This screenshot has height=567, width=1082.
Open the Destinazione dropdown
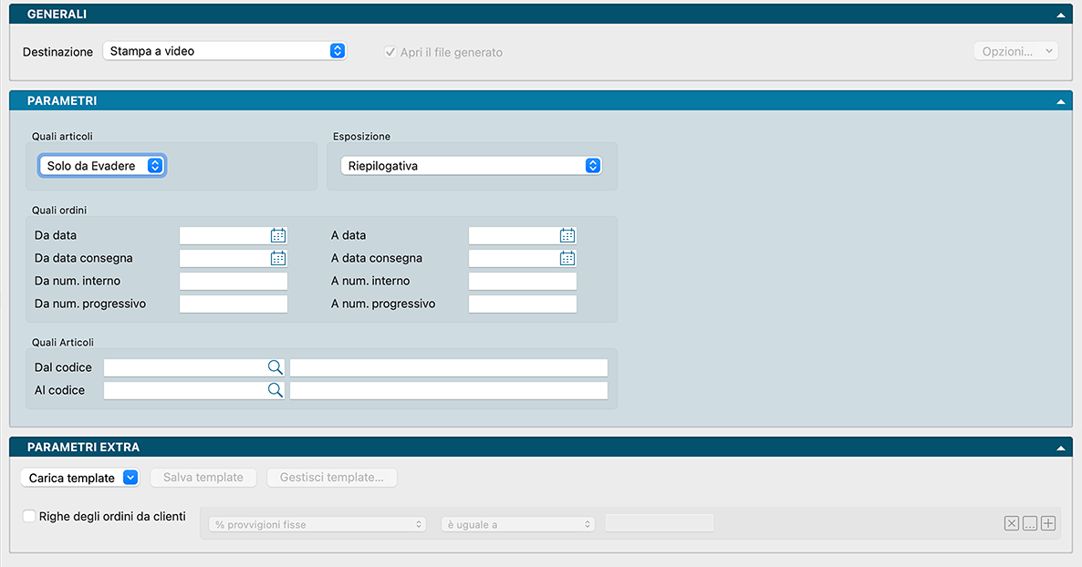click(x=224, y=51)
